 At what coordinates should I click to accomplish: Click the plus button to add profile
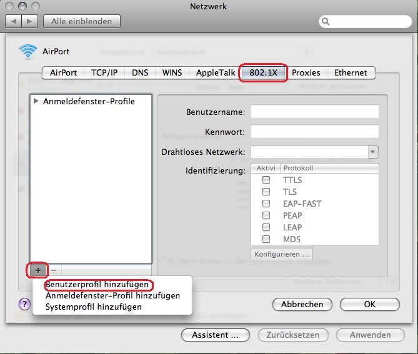point(37,270)
